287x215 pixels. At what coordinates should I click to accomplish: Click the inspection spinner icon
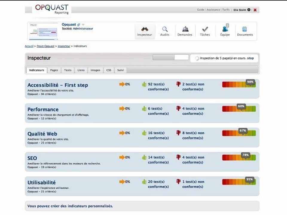coord(197,58)
